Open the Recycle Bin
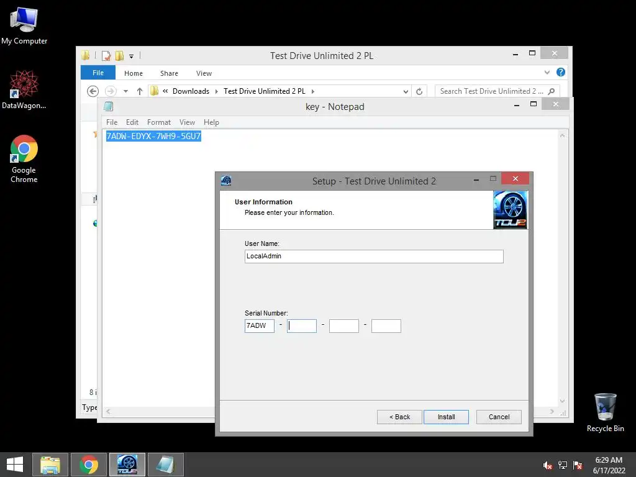The height and width of the screenshot is (477, 636). (x=605, y=412)
